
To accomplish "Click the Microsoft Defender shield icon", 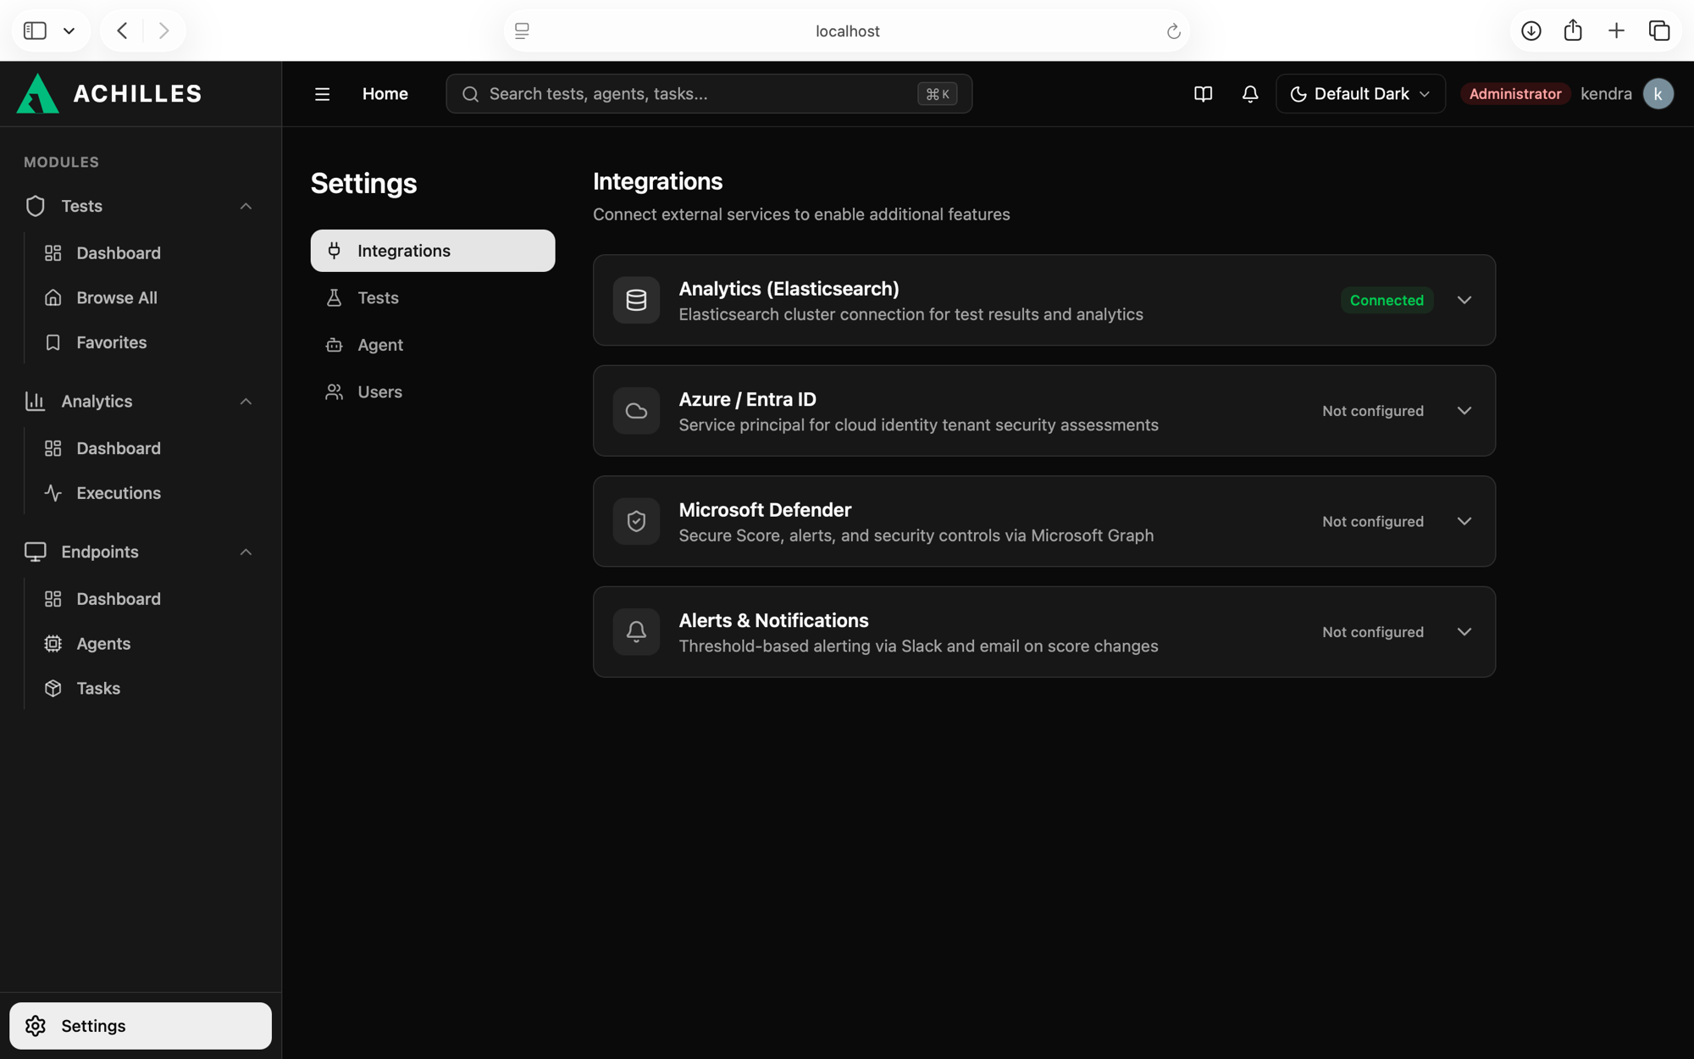I will pyautogui.click(x=636, y=521).
